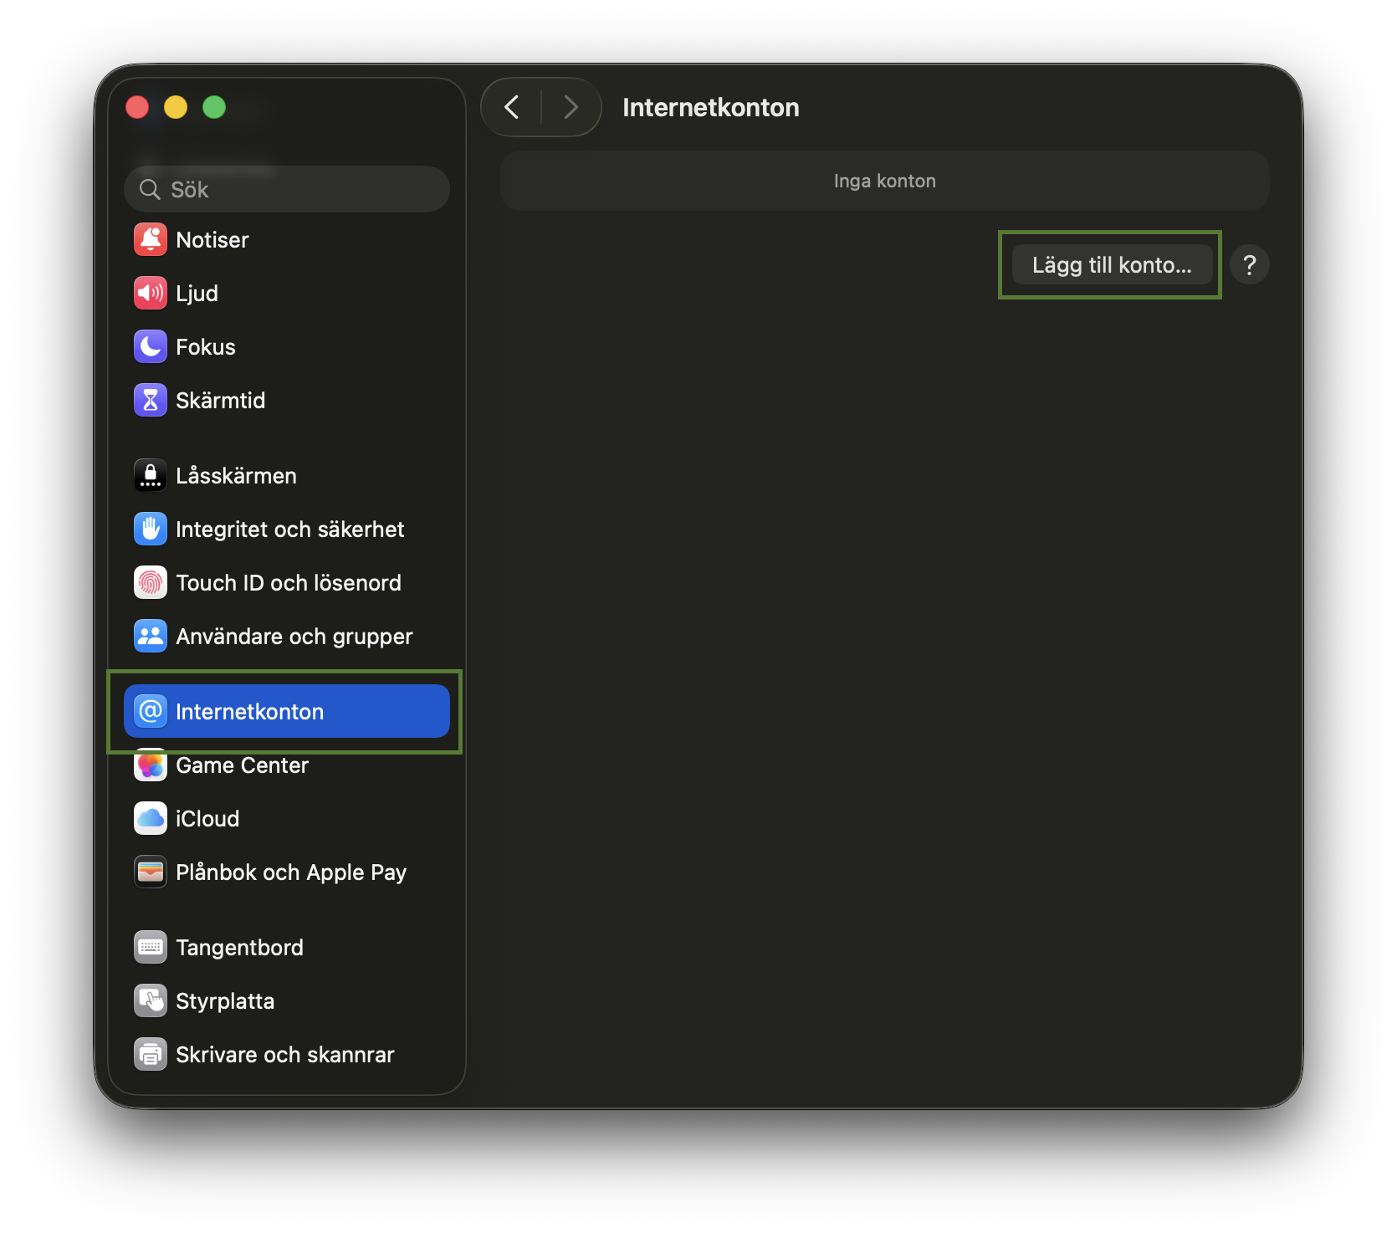Open the Game Center icon

(151, 765)
